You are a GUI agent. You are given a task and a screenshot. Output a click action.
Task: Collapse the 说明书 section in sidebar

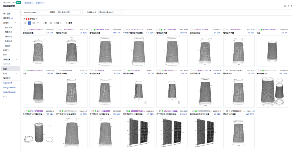(x=15, y=23)
